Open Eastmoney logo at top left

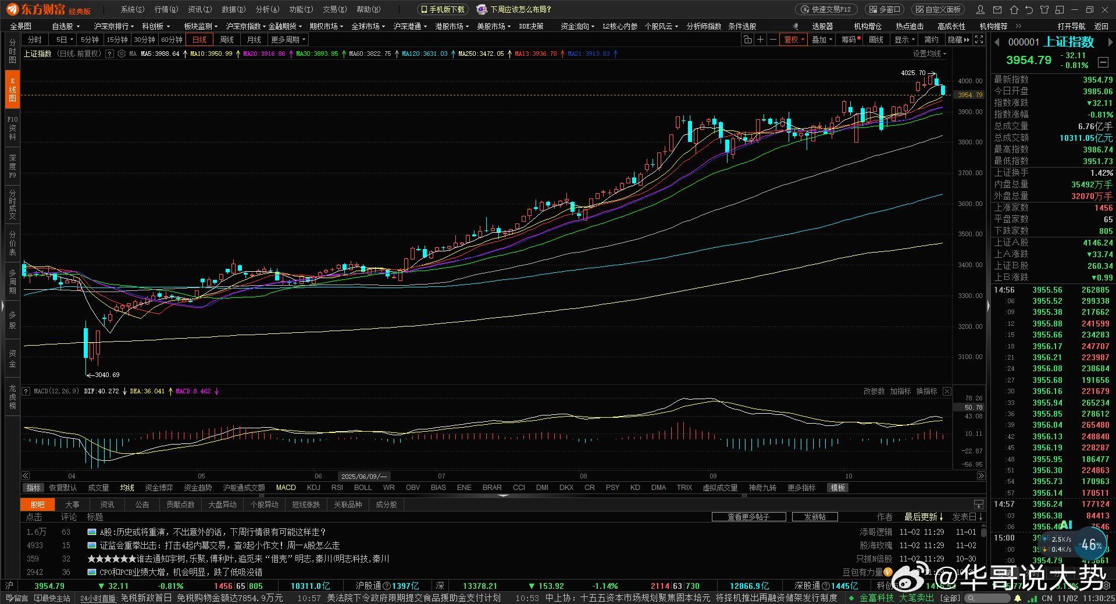point(49,9)
